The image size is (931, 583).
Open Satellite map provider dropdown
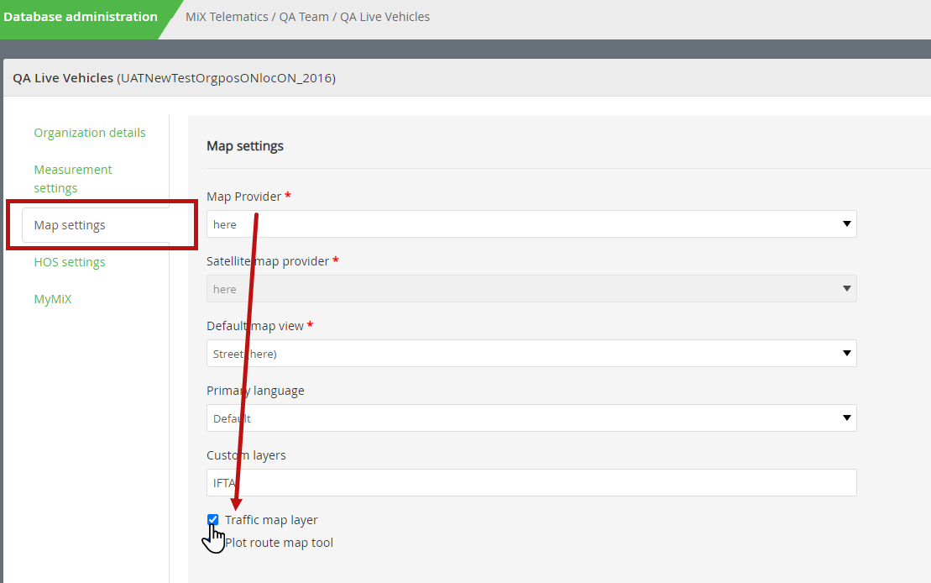531,289
